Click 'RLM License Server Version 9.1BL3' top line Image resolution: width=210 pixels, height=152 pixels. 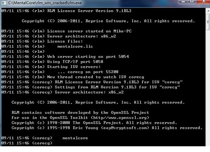click(x=66, y=11)
